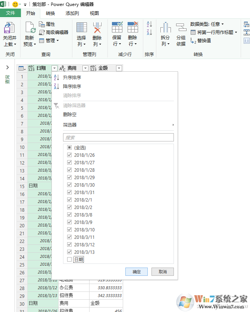Click the Choose Columns (选择列) icon
Viewport: 250px width, 312px height.
point(82,27)
